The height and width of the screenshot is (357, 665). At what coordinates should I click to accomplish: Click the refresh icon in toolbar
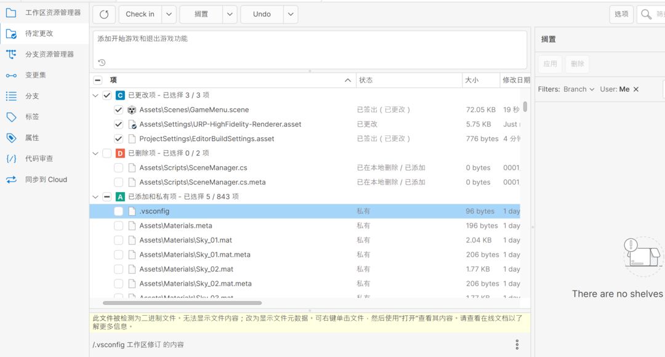pyautogui.click(x=104, y=14)
